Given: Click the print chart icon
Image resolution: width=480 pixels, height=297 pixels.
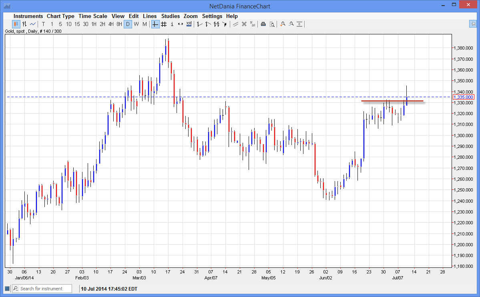Looking at the screenshot, I should [263, 24].
